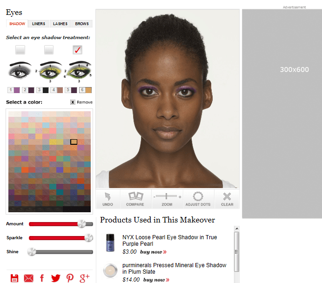
Task: Click buy now for NYX Loose Pearl shadow
Action: point(153,252)
